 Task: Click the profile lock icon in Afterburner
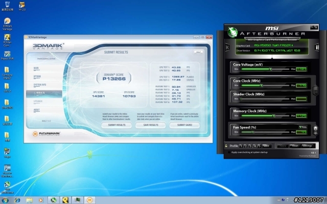pos(226,146)
